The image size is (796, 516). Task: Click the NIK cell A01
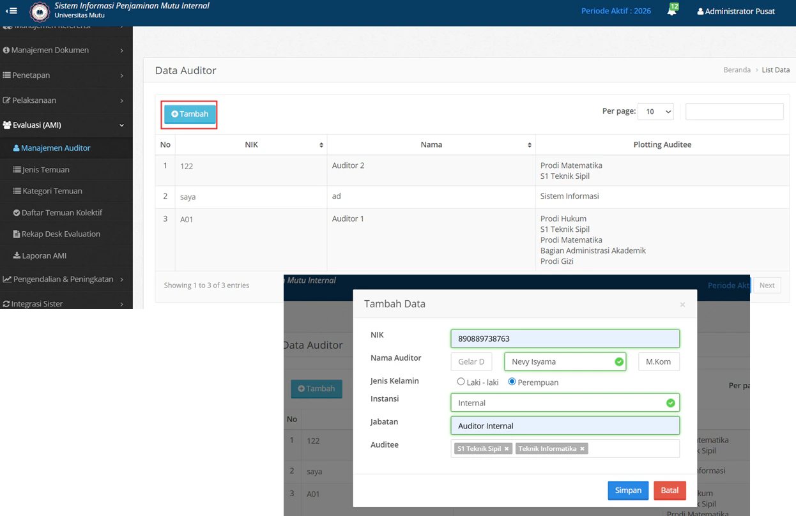coord(187,219)
